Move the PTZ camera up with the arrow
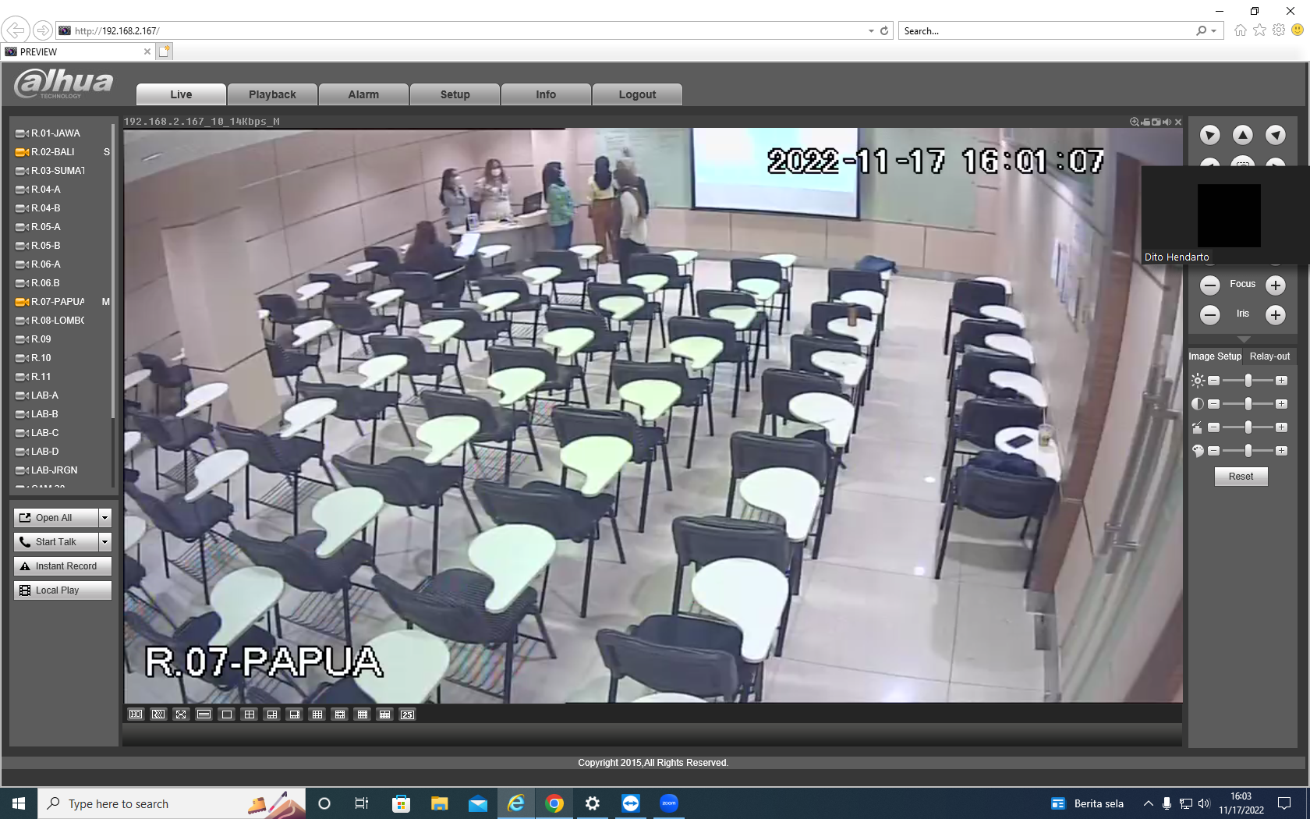Screen dimensions: 1310x819 tap(1243, 135)
